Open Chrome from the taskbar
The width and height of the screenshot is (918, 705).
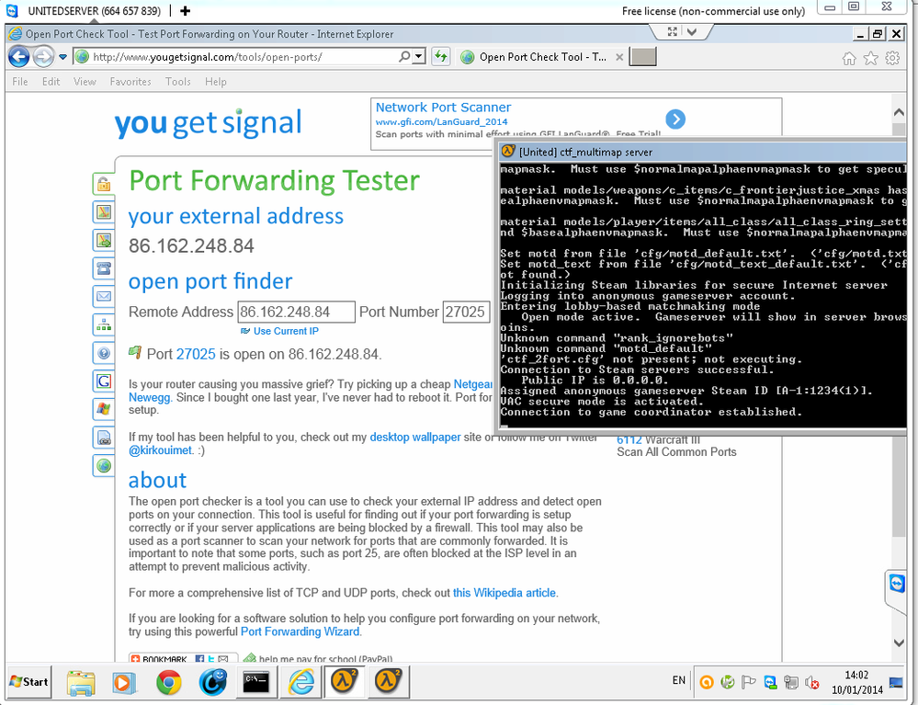168,682
